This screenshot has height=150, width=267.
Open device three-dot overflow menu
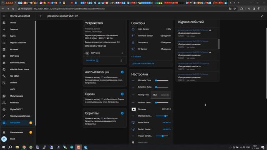(x=121, y=60)
